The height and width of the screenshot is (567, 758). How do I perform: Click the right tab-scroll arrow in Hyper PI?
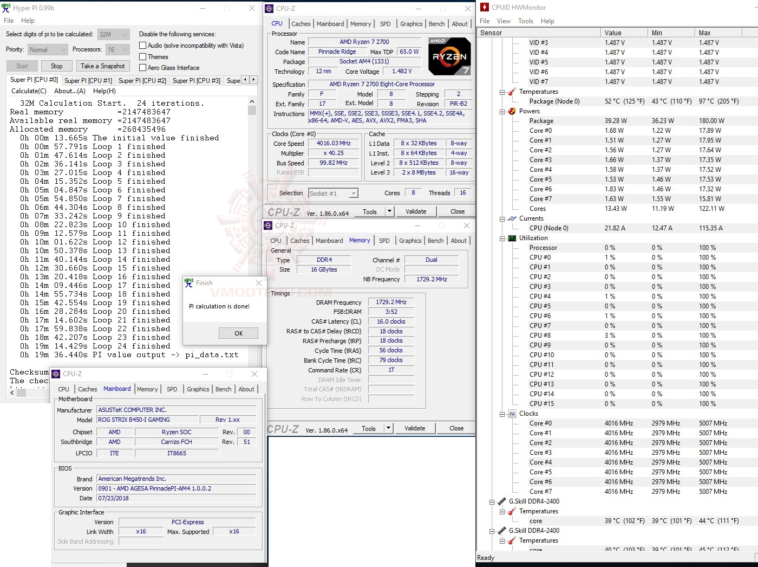[x=253, y=80]
